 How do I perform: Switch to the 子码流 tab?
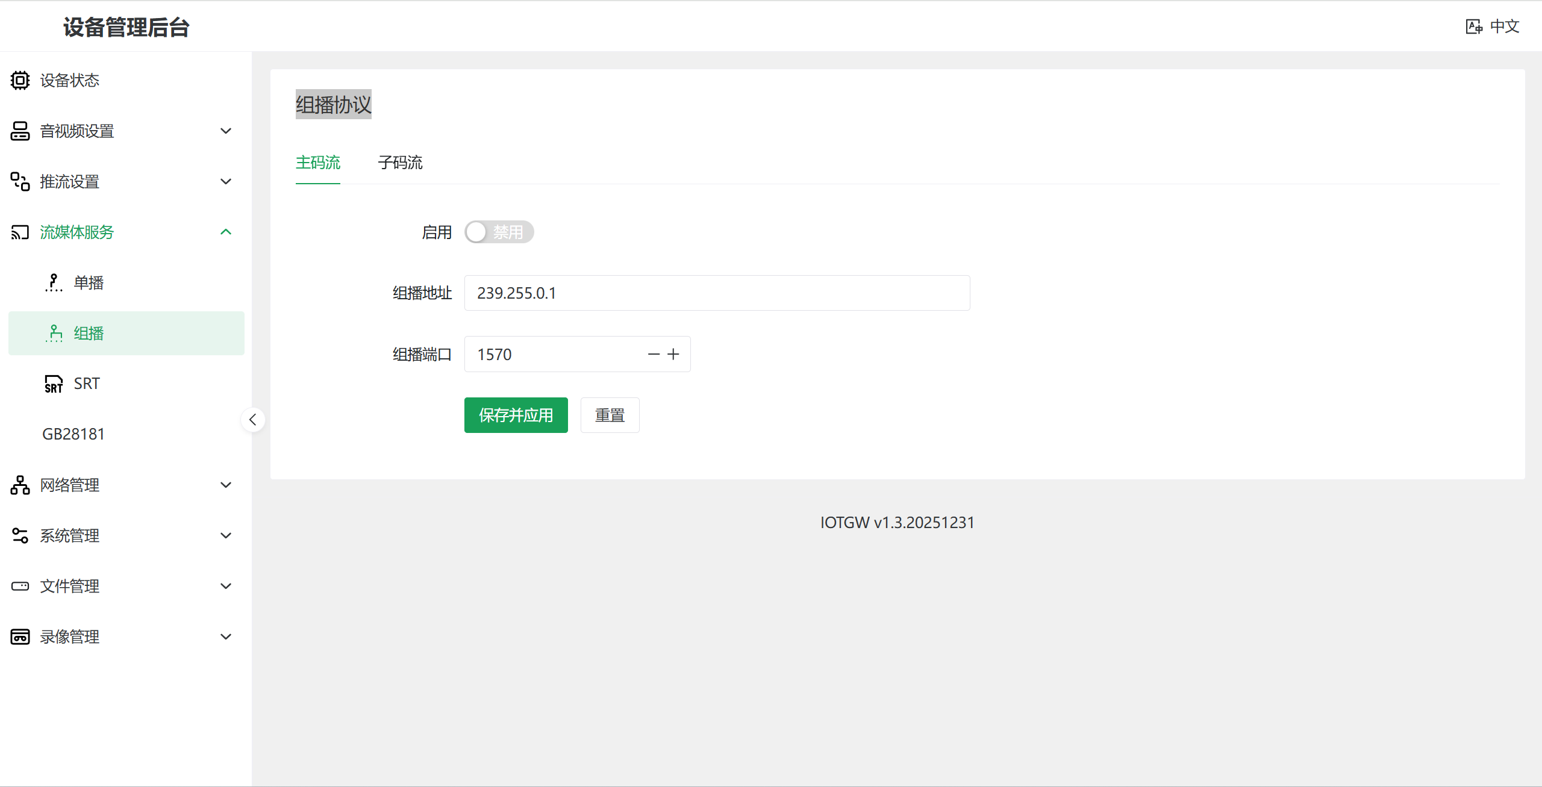click(x=400, y=163)
